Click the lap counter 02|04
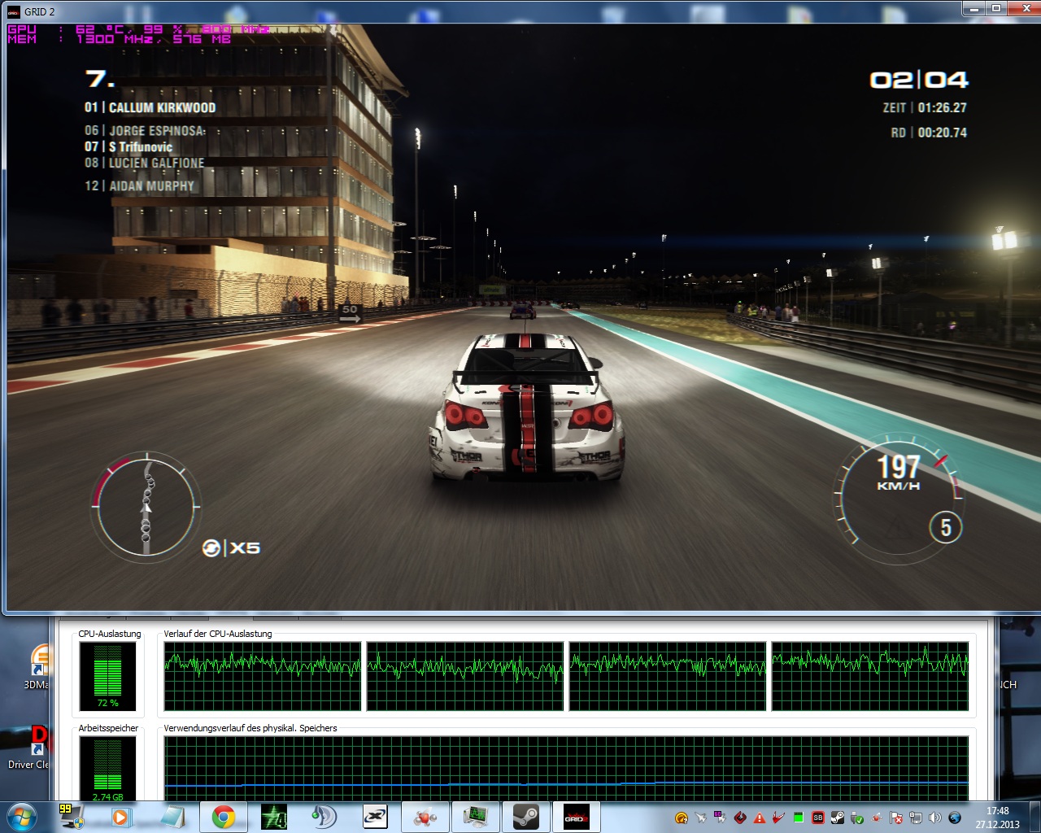1041x833 pixels. (919, 80)
